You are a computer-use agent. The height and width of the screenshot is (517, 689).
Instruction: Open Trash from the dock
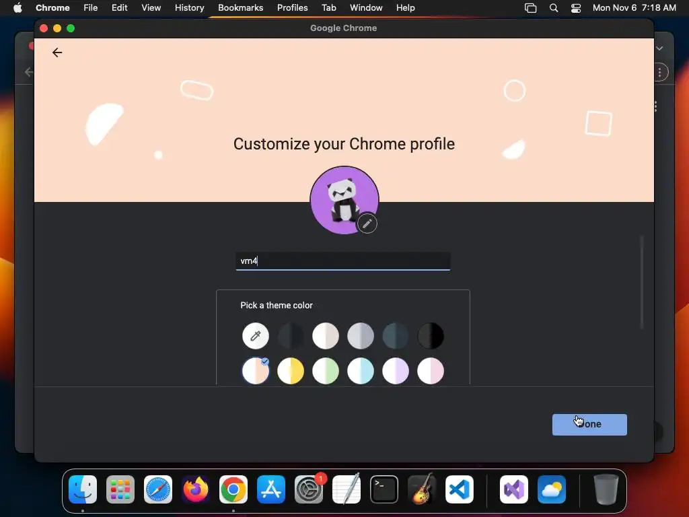[x=606, y=489]
